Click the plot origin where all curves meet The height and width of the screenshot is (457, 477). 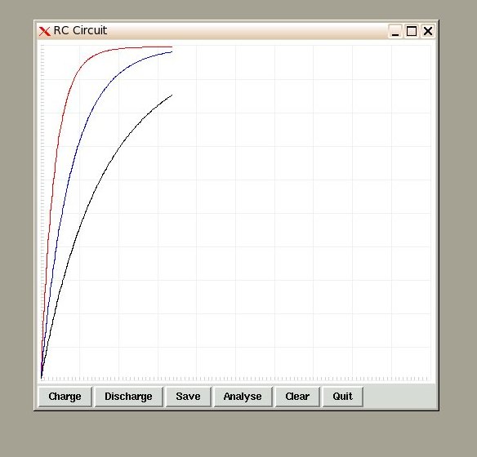42,377
